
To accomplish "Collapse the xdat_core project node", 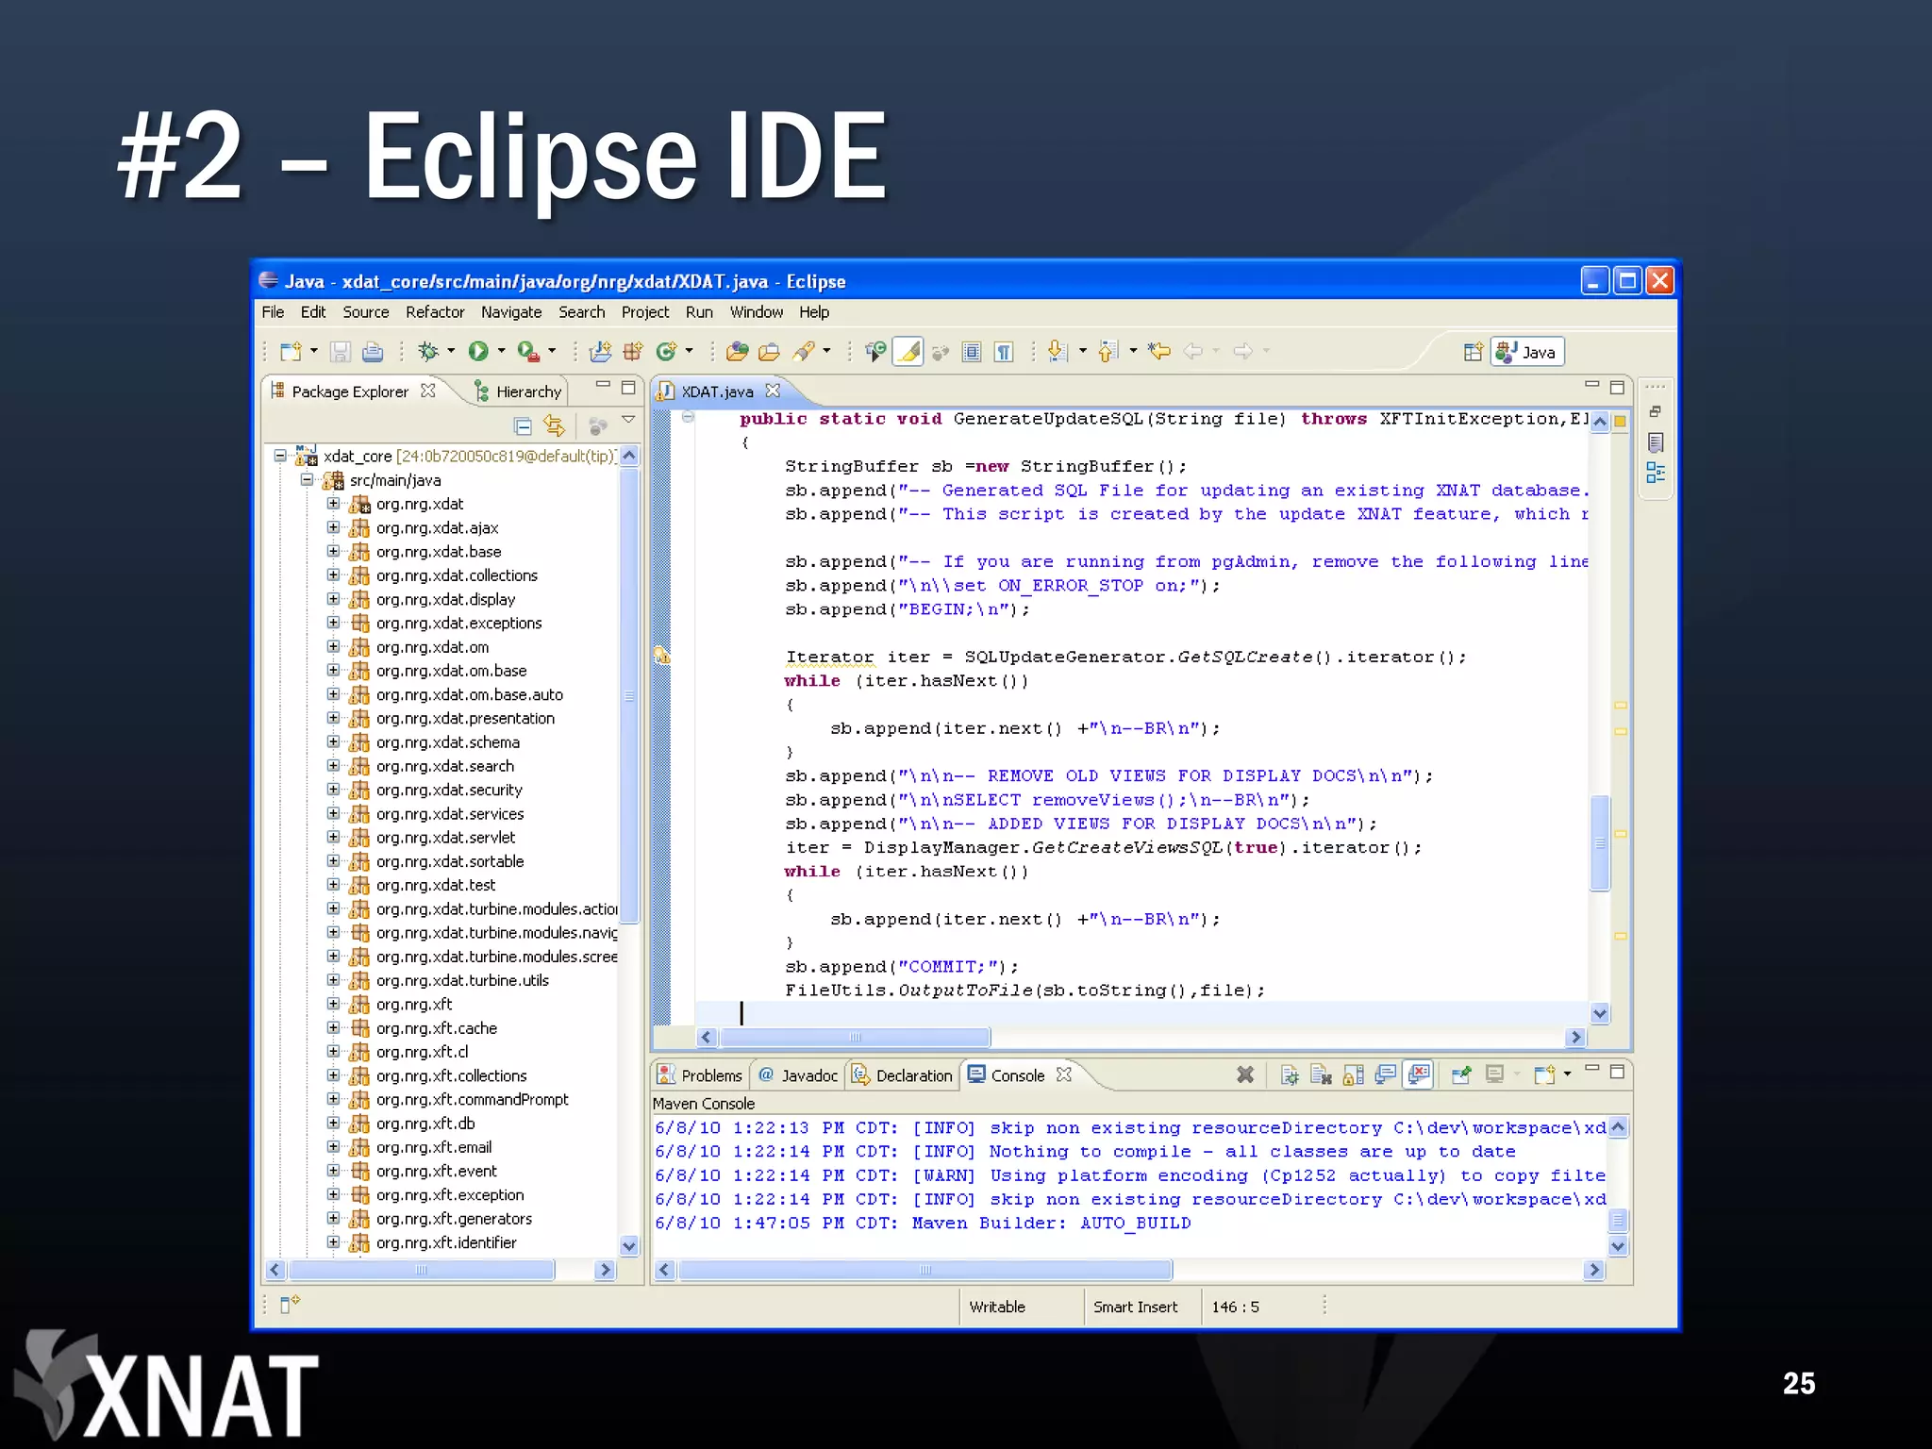I will 280,456.
